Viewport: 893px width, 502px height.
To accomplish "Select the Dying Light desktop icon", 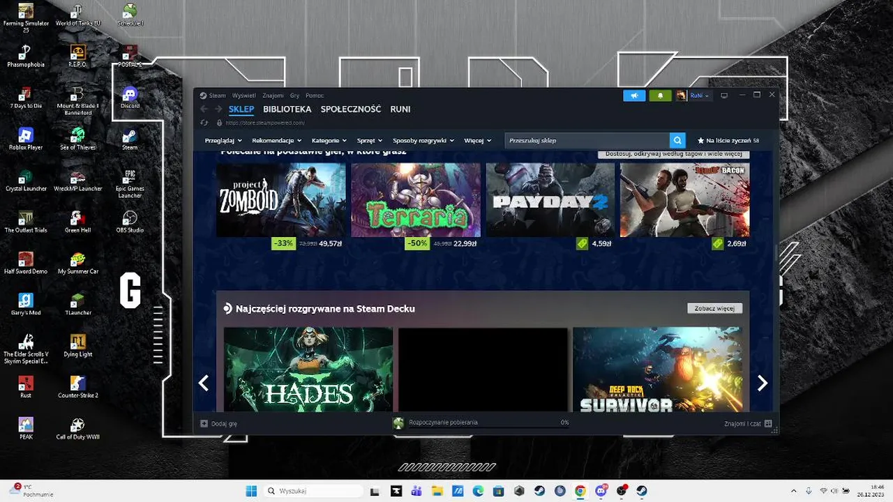I will click(77, 345).
